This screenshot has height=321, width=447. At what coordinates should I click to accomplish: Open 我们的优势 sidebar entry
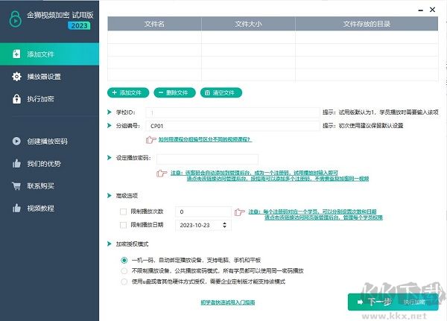(x=50, y=164)
